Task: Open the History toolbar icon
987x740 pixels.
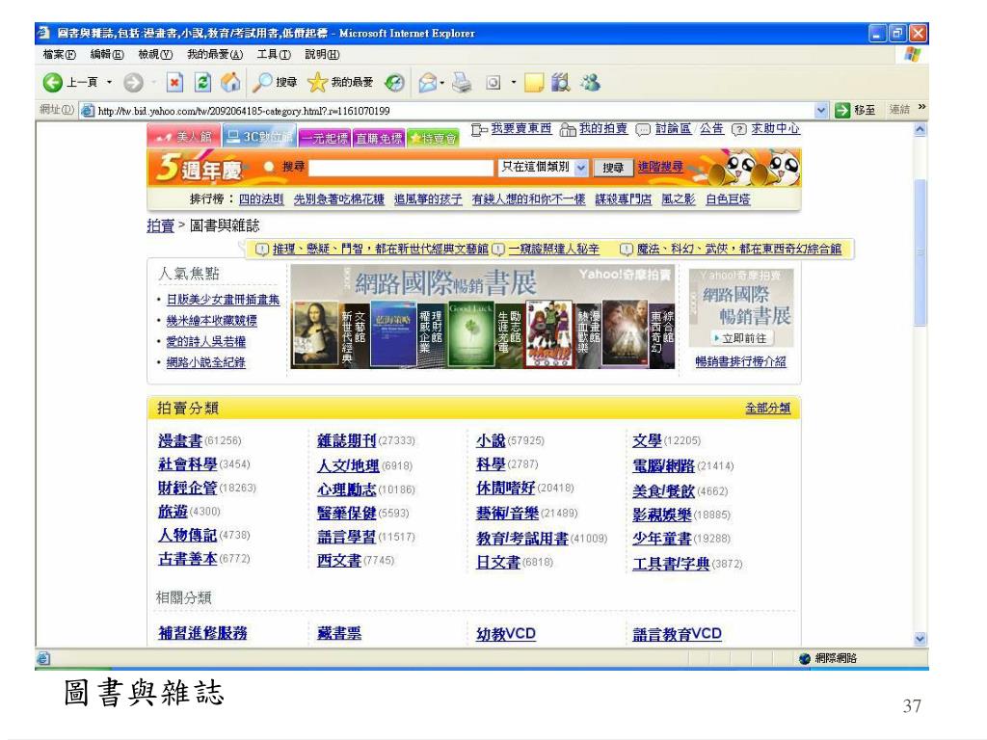Action: 394,83
